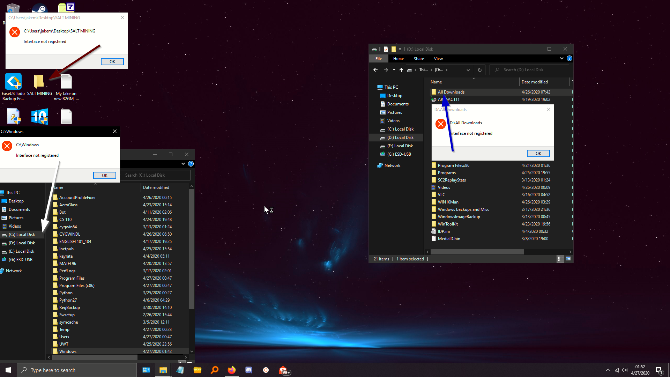Click OK on the D:\All Downloads error dialog

(x=538, y=153)
